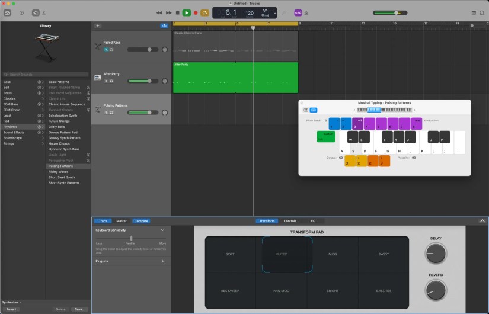Expand the Strings category
The width and height of the screenshot is (489, 314).
coord(43,143)
